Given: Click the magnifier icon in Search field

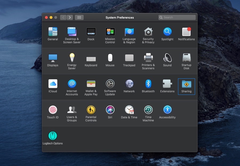Looking at the screenshot, I should pyautogui.click(x=161, y=17).
